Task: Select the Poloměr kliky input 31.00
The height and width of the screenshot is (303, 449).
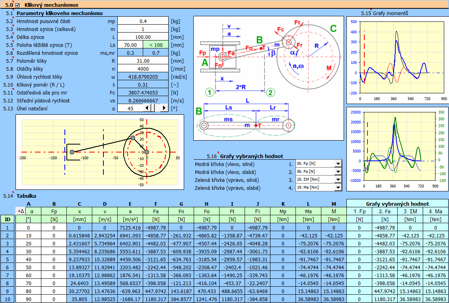Action: point(143,61)
